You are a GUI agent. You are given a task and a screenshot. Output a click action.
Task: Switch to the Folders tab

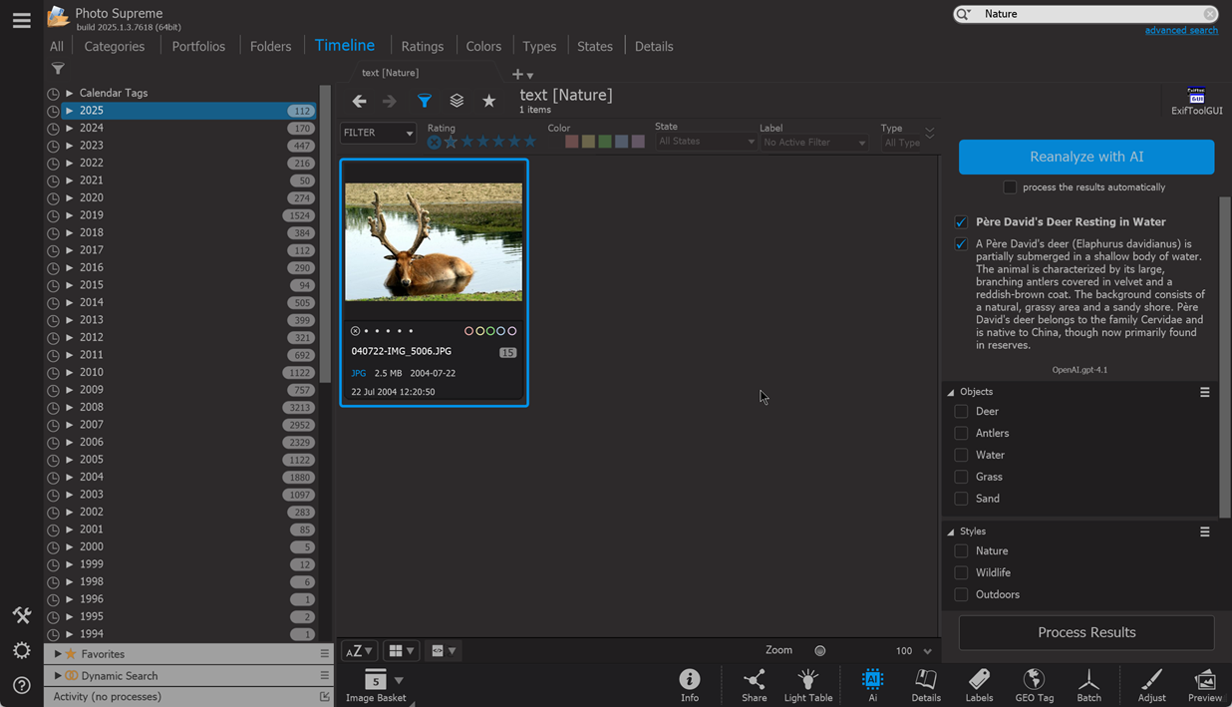pos(271,46)
